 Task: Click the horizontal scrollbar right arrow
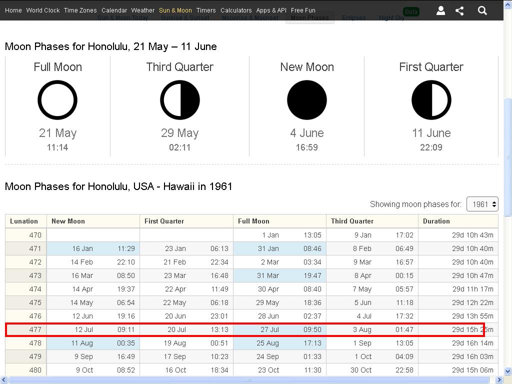(x=499, y=380)
